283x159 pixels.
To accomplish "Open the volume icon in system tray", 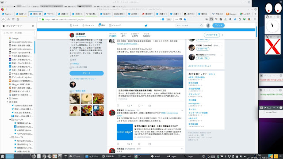I will click(x=241, y=156).
